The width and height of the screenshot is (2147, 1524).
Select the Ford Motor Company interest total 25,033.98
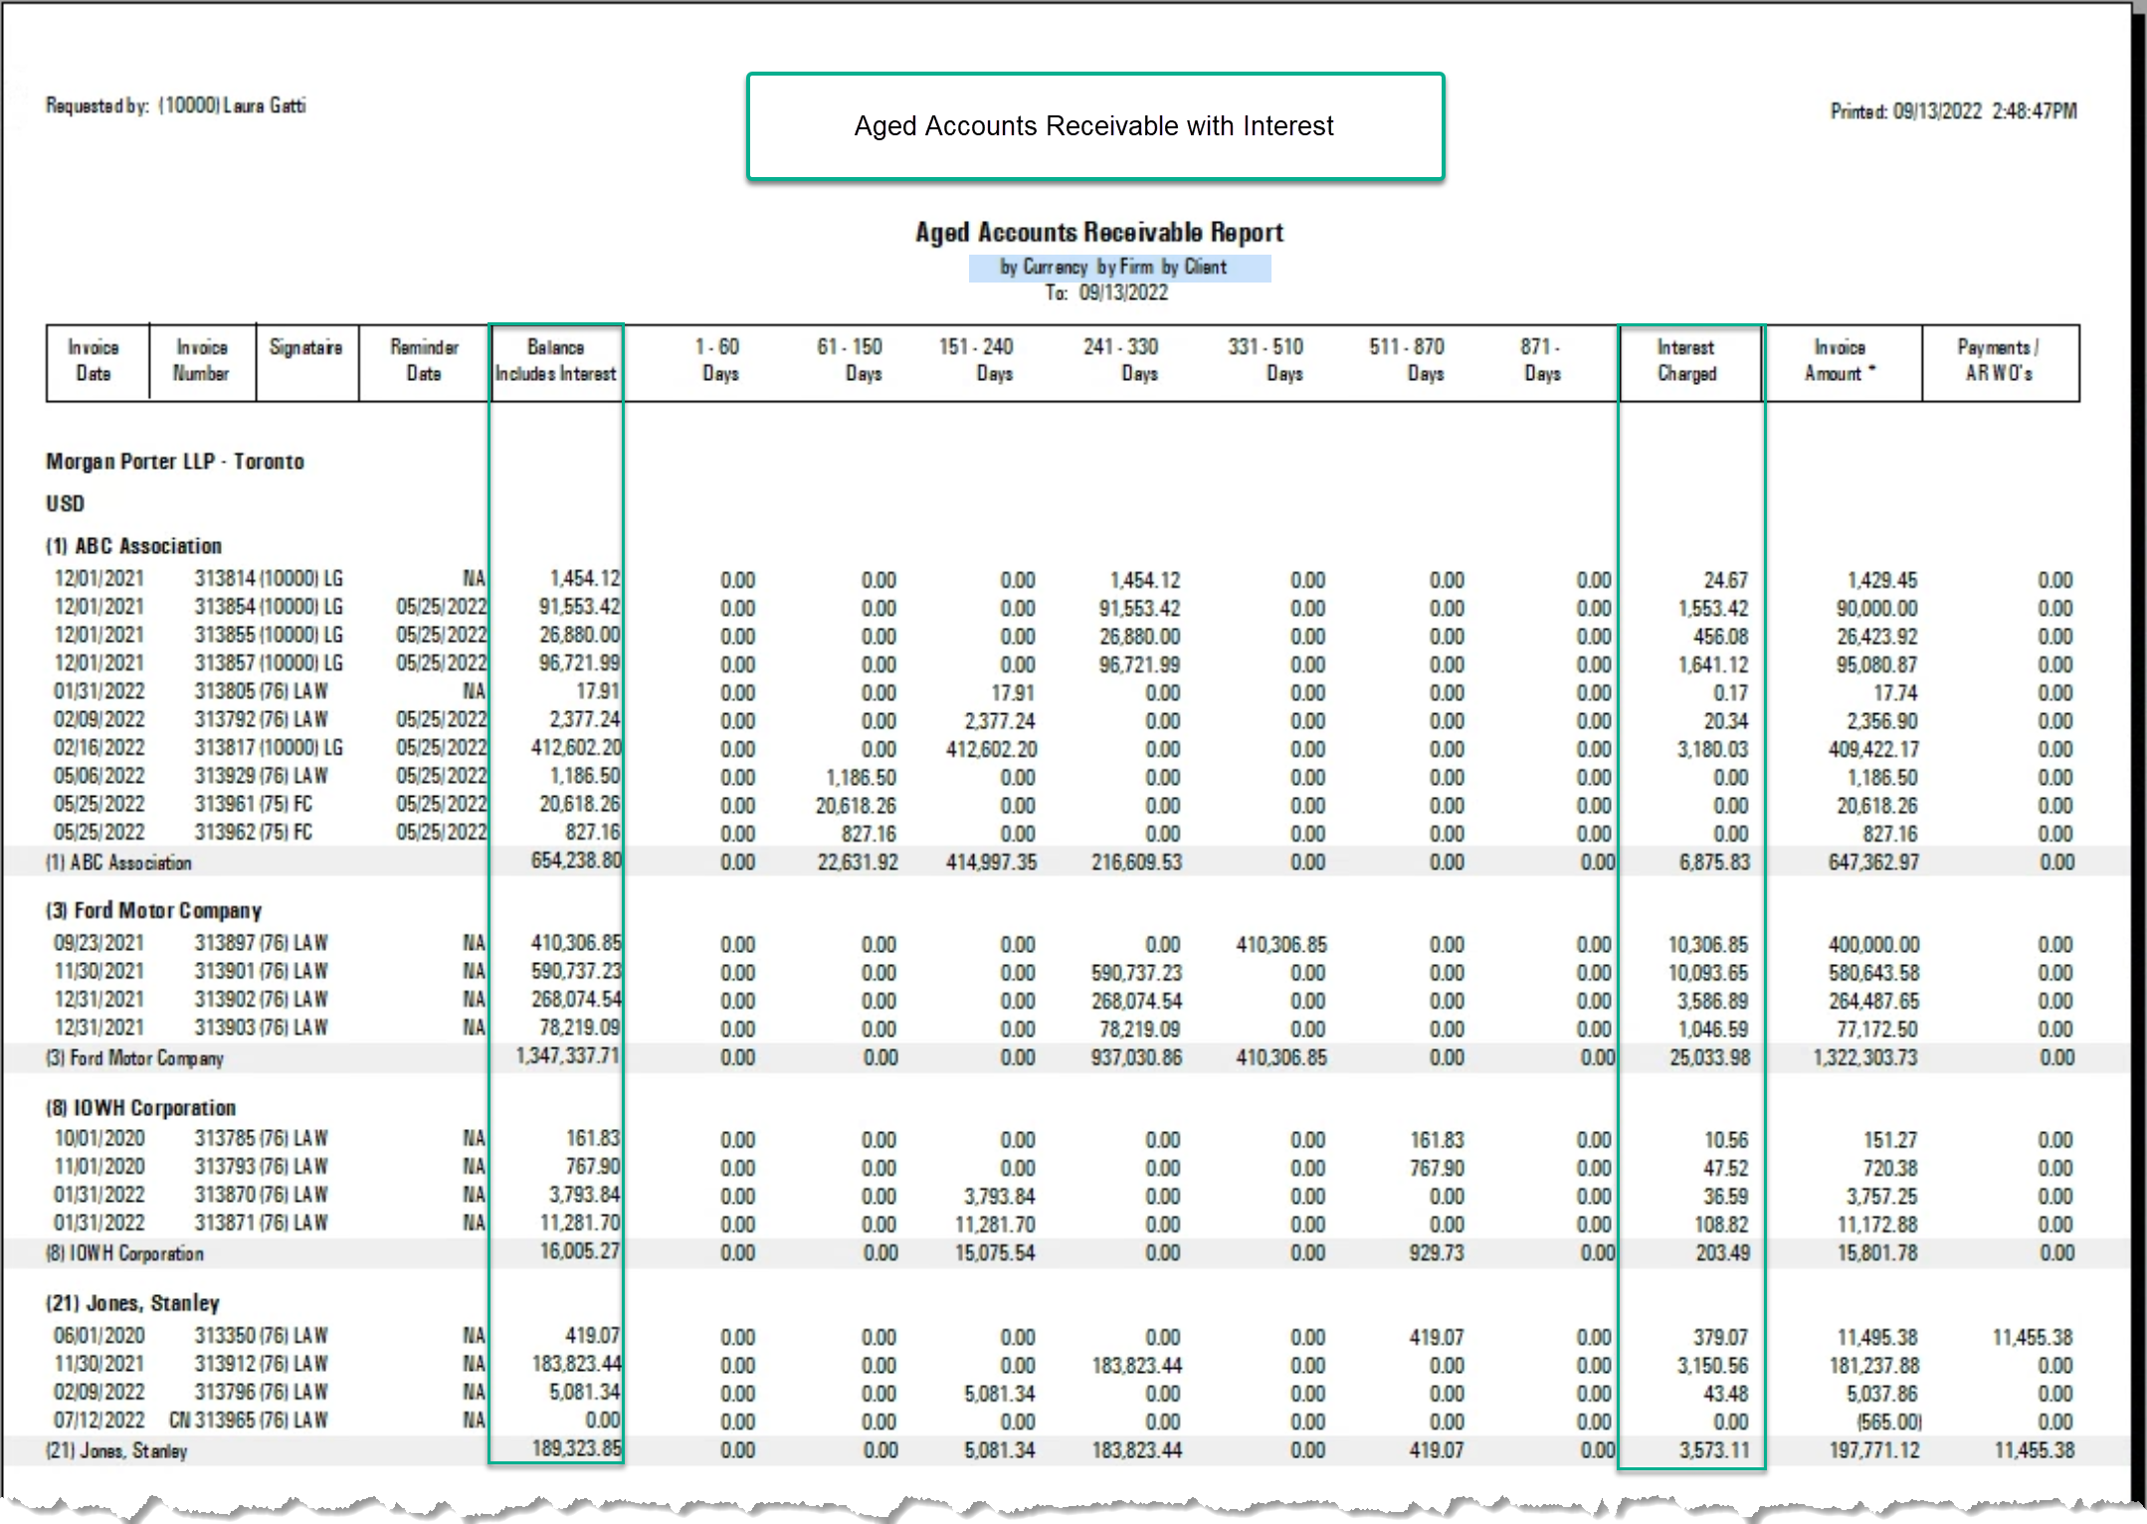pyautogui.click(x=1710, y=1057)
